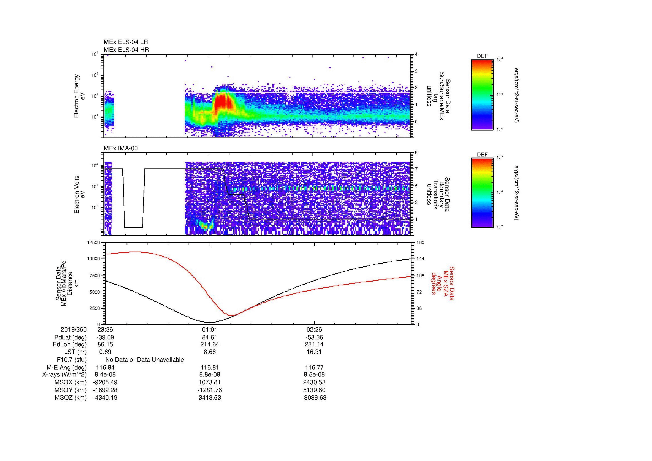Click the MSOX value '-9205.49'
652x461 pixels.
(x=105, y=382)
